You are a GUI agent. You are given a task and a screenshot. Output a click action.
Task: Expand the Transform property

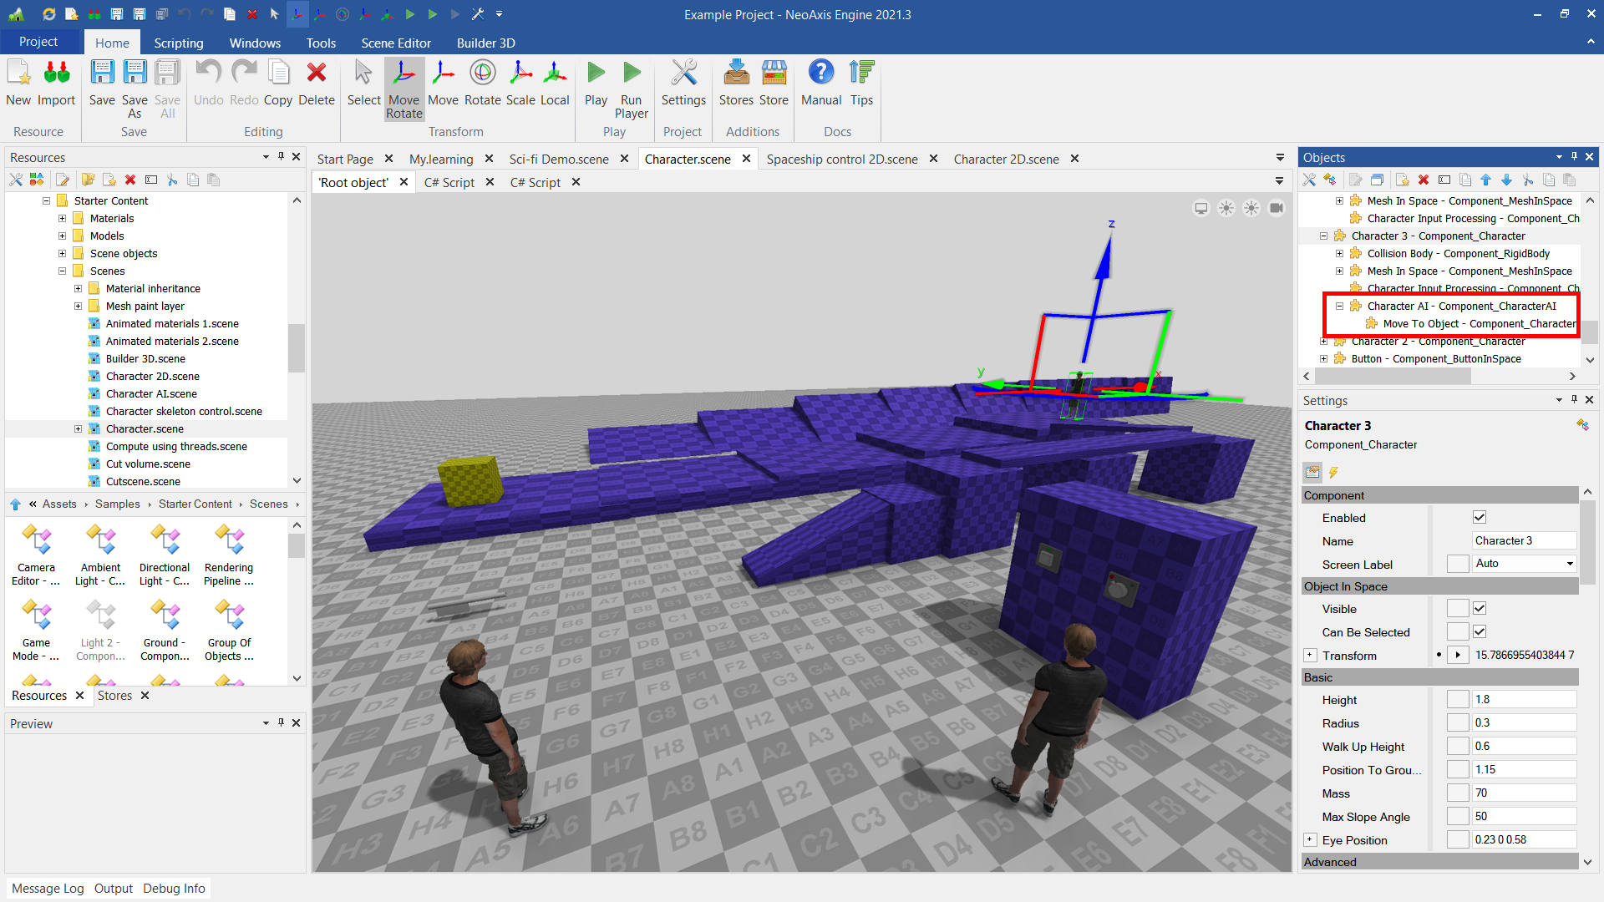[x=1310, y=656]
